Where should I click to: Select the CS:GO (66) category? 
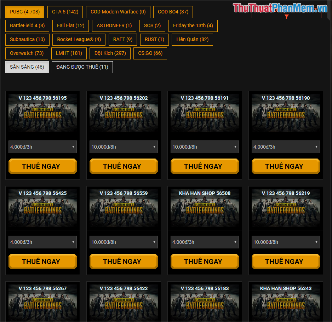tap(150, 53)
